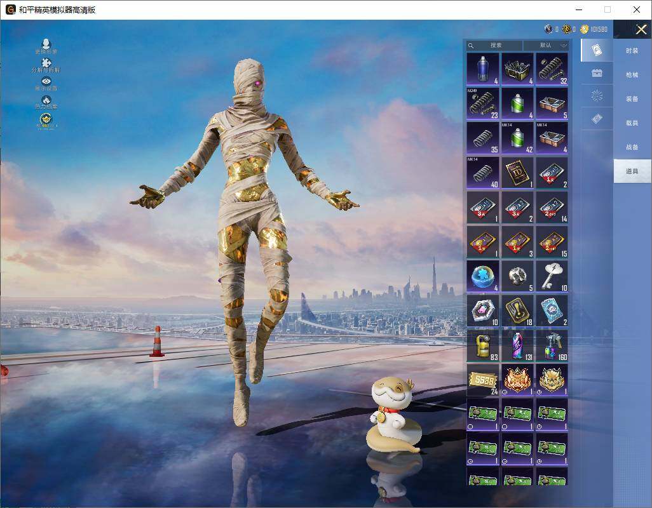Click the 搜索 search field
This screenshot has width=652, height=508.
click(494, 45)
